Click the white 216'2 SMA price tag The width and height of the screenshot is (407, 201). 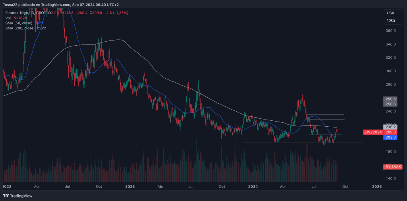(x=391, y=127)
